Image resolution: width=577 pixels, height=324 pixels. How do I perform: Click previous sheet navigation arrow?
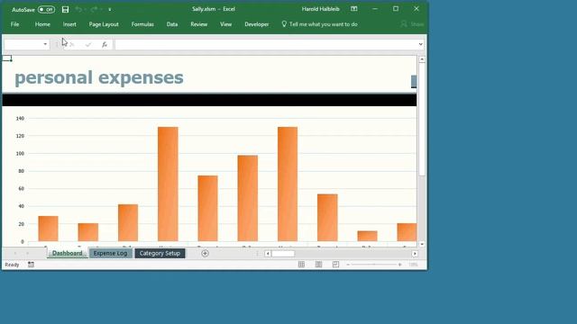[x=15, y=253]
